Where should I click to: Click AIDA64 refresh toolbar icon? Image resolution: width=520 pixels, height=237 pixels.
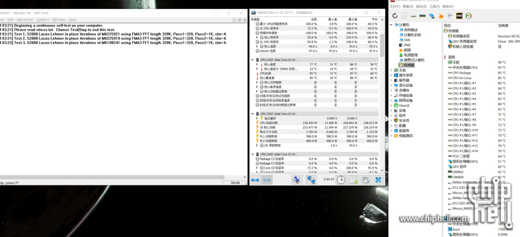coord(395,15)
